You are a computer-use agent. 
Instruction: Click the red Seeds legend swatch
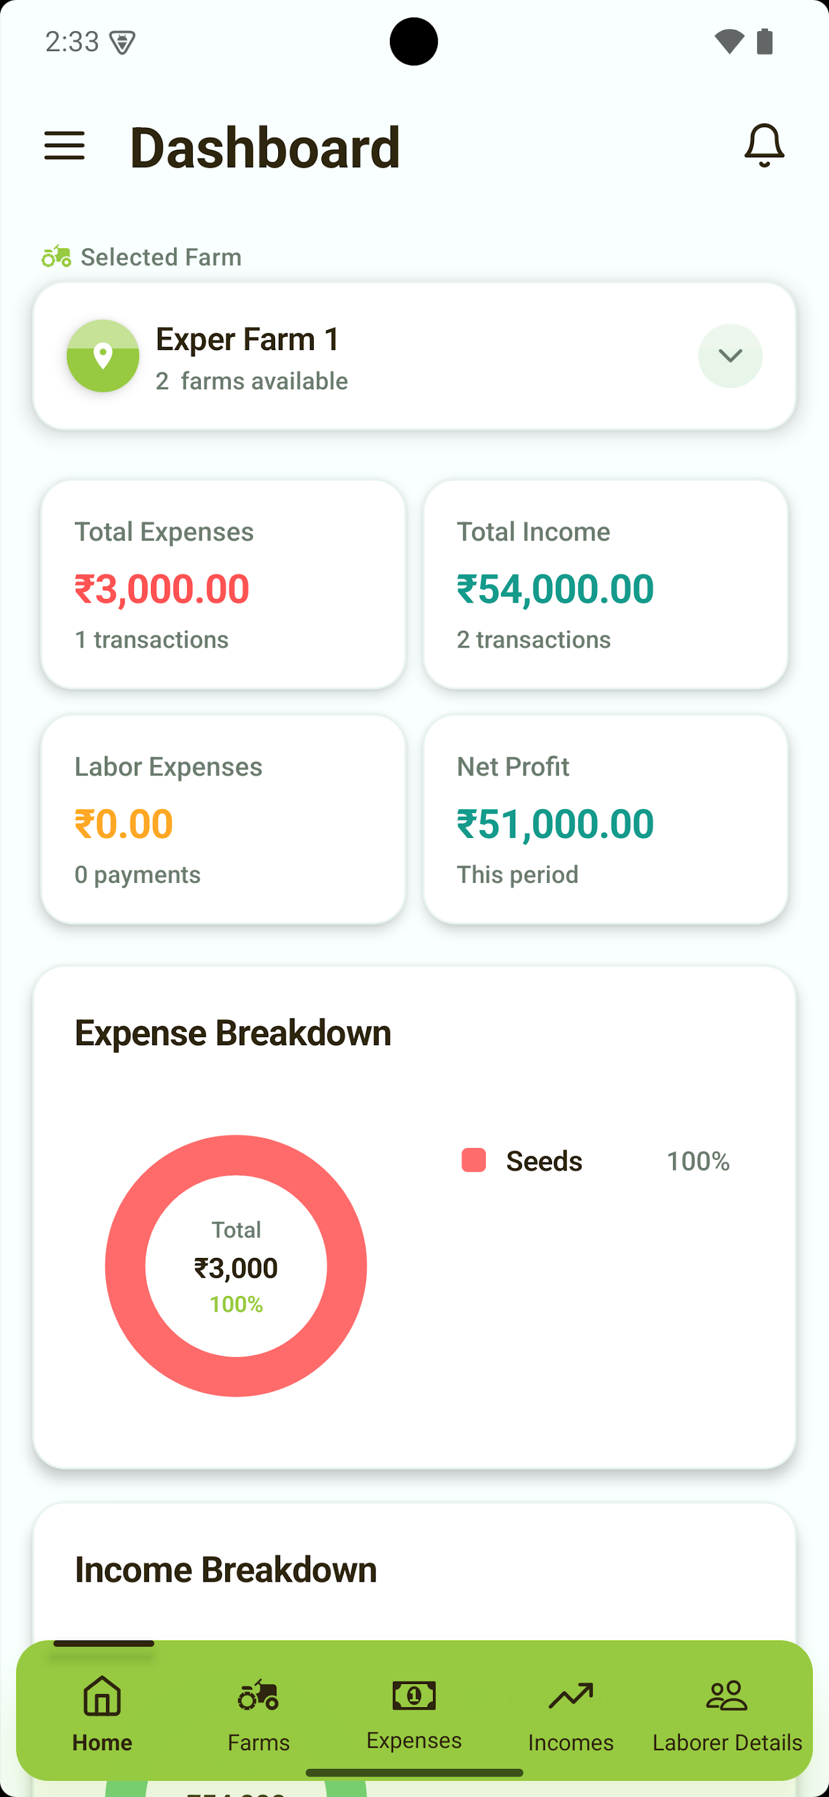coord(473,1160)
